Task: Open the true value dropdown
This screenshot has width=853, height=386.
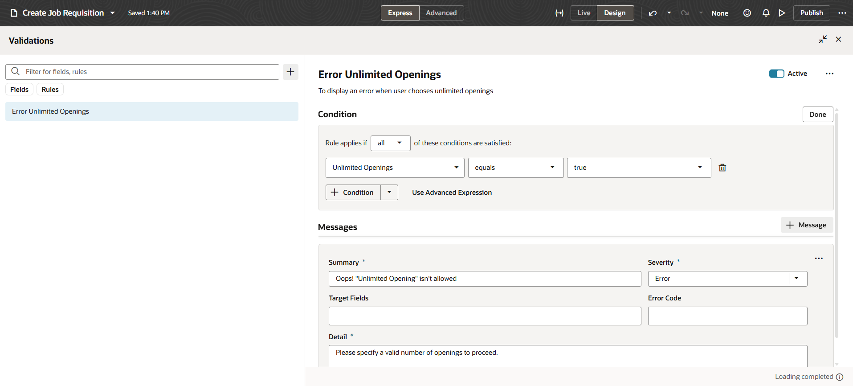Action: pos(639,168)
